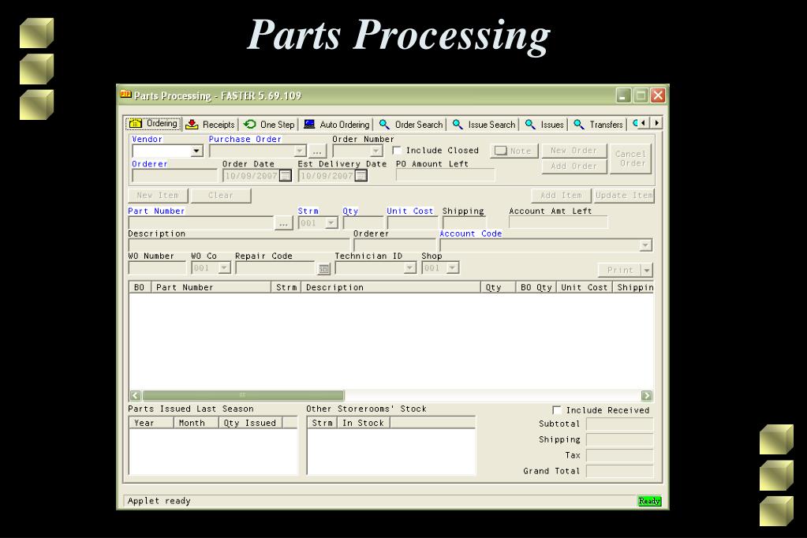Go to the Auto Ordering tab
Image resolution: width=807 pixels, height=538 pixels.
point(337,124)
